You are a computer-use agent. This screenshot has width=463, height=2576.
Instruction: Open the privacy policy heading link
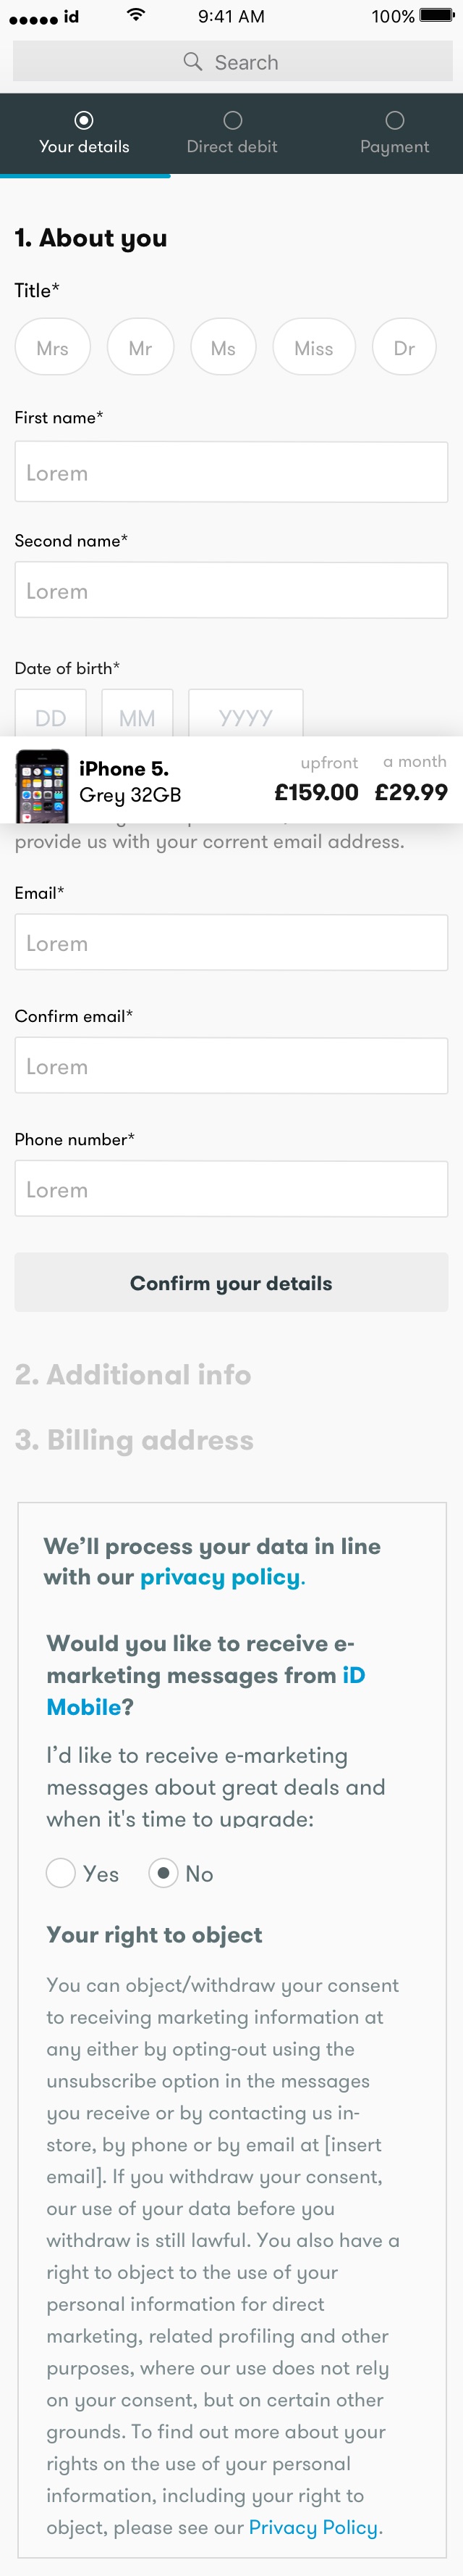tap(221, 1576)
